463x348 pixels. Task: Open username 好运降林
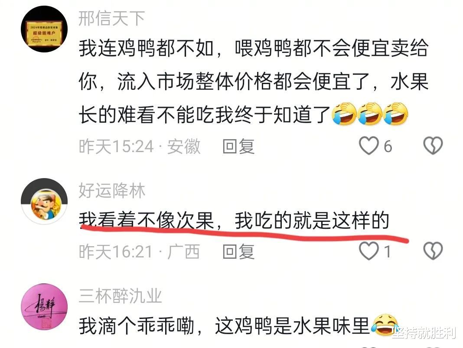[x=111, y=191]
